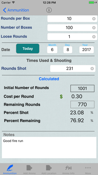Select the Year field showing 2017
The width and height of the screenshot is (98, 175).
pyautogui.click(x=86, y=50)
